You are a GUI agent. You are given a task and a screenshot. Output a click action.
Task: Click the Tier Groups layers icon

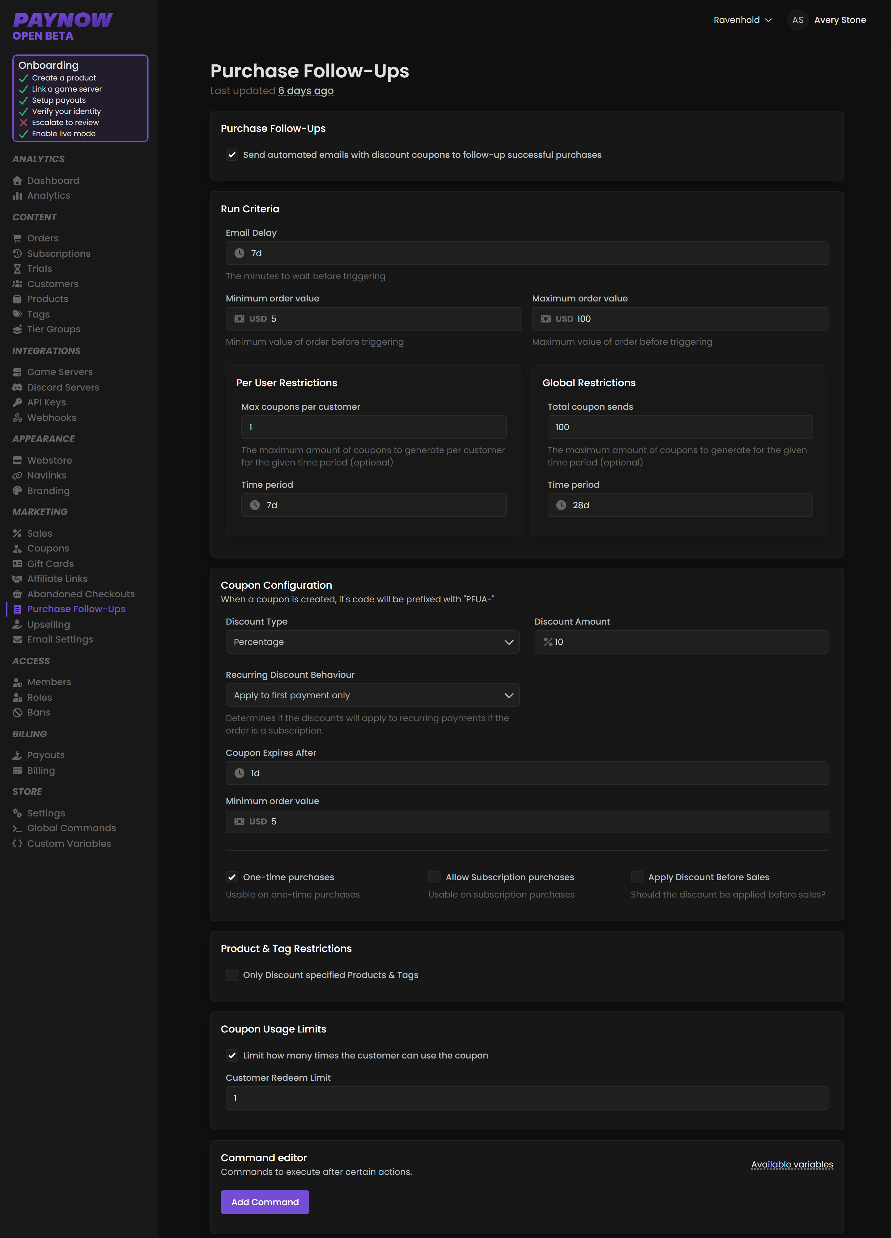[17, 329]
